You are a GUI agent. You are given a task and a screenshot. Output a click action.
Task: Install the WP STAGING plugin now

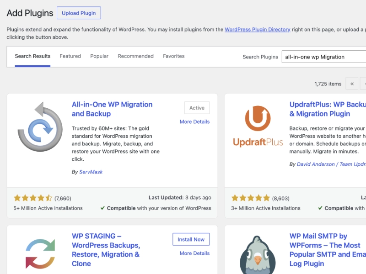[191, 239]
